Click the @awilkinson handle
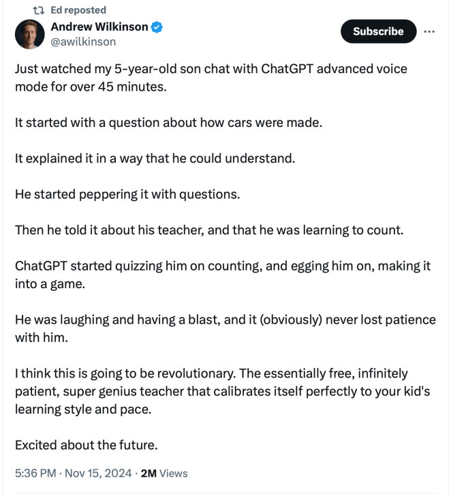Viewport: 451px width, 495px height. (83, 42)
